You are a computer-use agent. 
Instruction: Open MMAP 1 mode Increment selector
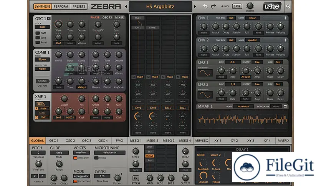tap(243, 106)
